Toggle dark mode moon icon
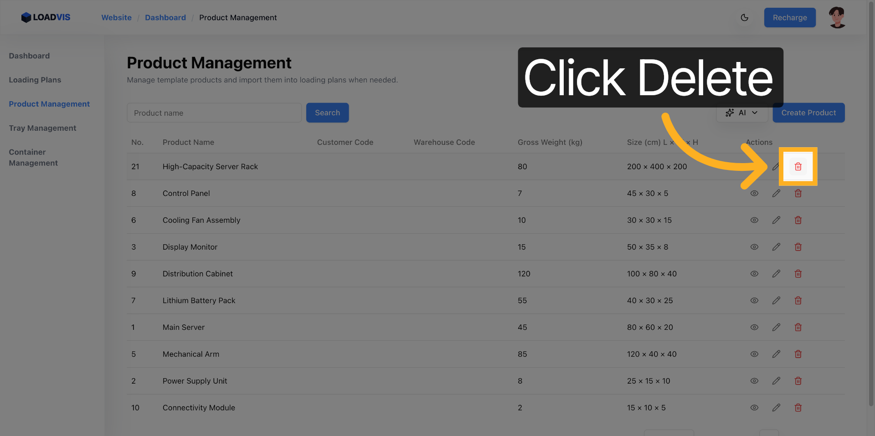Viewport: 875px width, 436px height. click(x=745, y=18)
